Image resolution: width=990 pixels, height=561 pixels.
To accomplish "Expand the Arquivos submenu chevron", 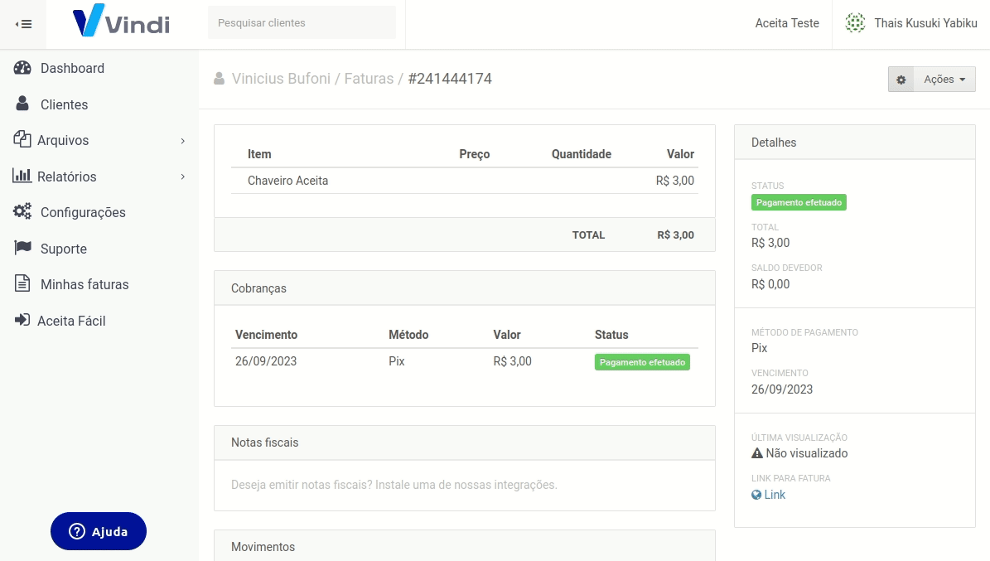I will (x=182, y=141).
